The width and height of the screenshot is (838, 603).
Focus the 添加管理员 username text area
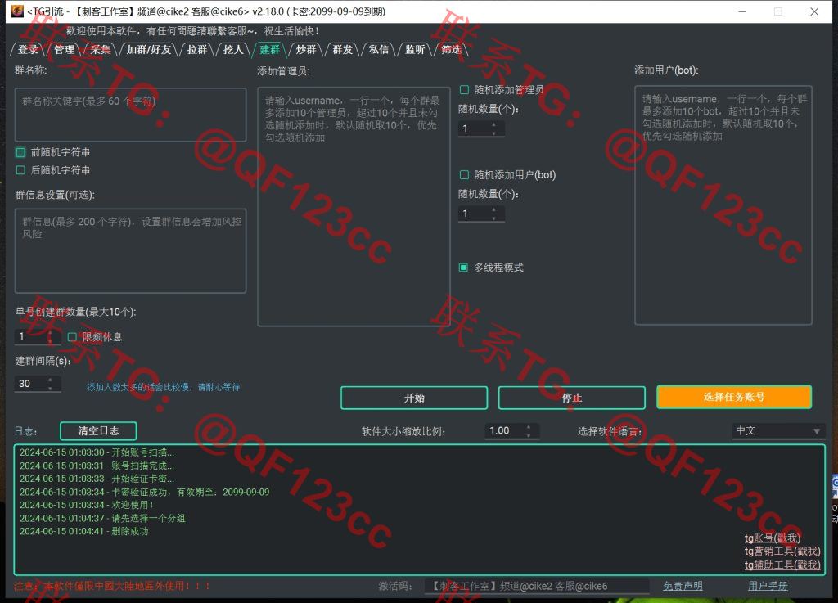(354, 206)
